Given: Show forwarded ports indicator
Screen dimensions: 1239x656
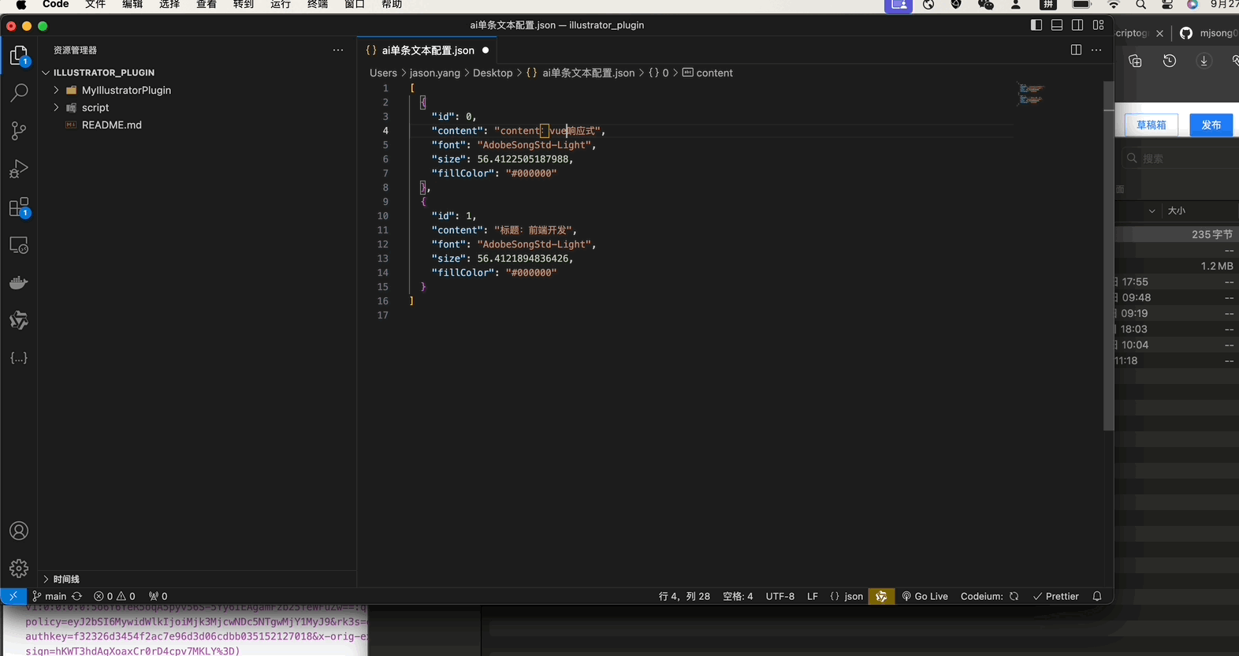Looking at the screenshot, I should click(158, 596).
